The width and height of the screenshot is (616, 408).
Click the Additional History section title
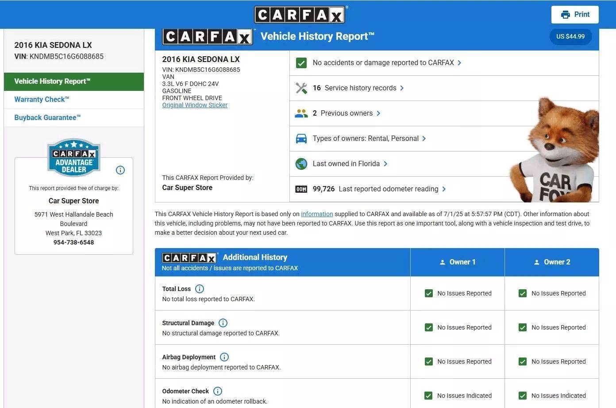pyautogui.click(x=255, y=257)
